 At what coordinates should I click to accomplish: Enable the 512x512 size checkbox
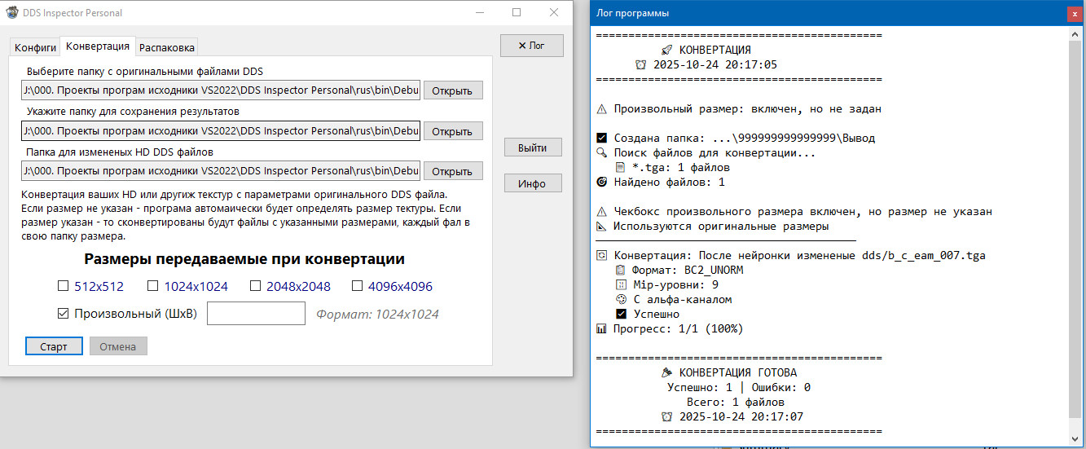point(63,286)
